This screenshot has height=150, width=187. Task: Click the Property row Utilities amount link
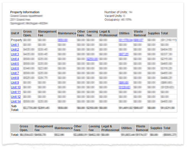tap(126, 40)
